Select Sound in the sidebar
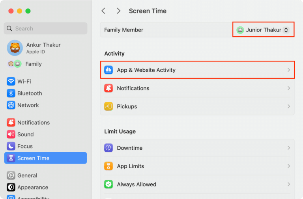The width and height of the screenshot is (303, 199). pyautogui.click(x=46, y=134)
